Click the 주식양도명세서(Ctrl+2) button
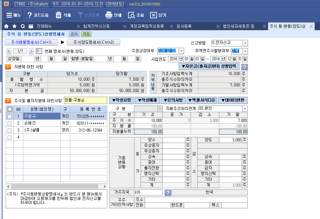The width and height of the screenshot is (320, 219). point(93,42)
